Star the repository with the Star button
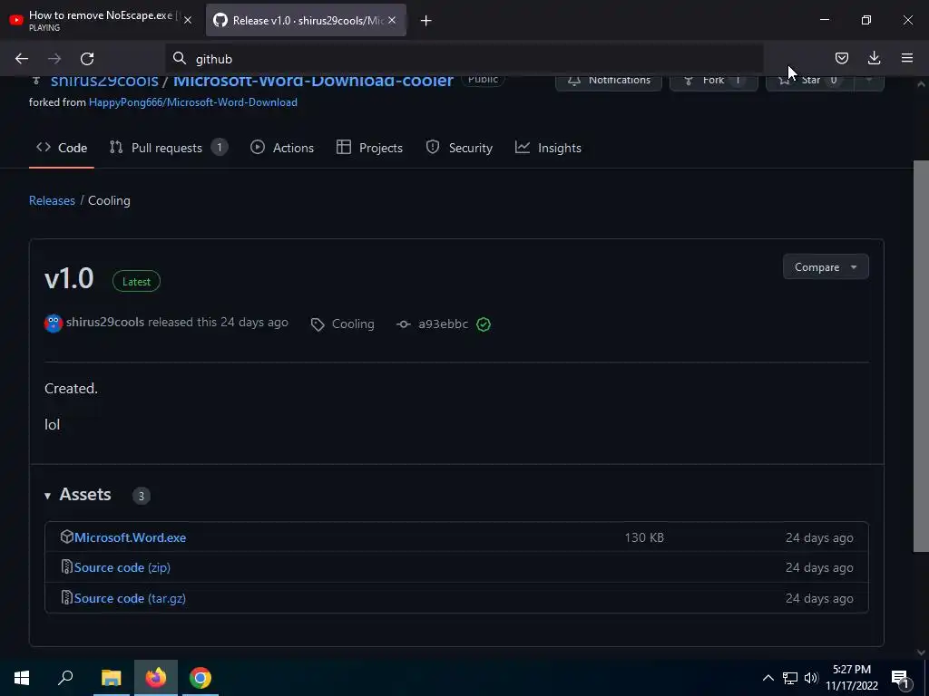The height and width of the screenshot is (696, 929). (810, 82)
